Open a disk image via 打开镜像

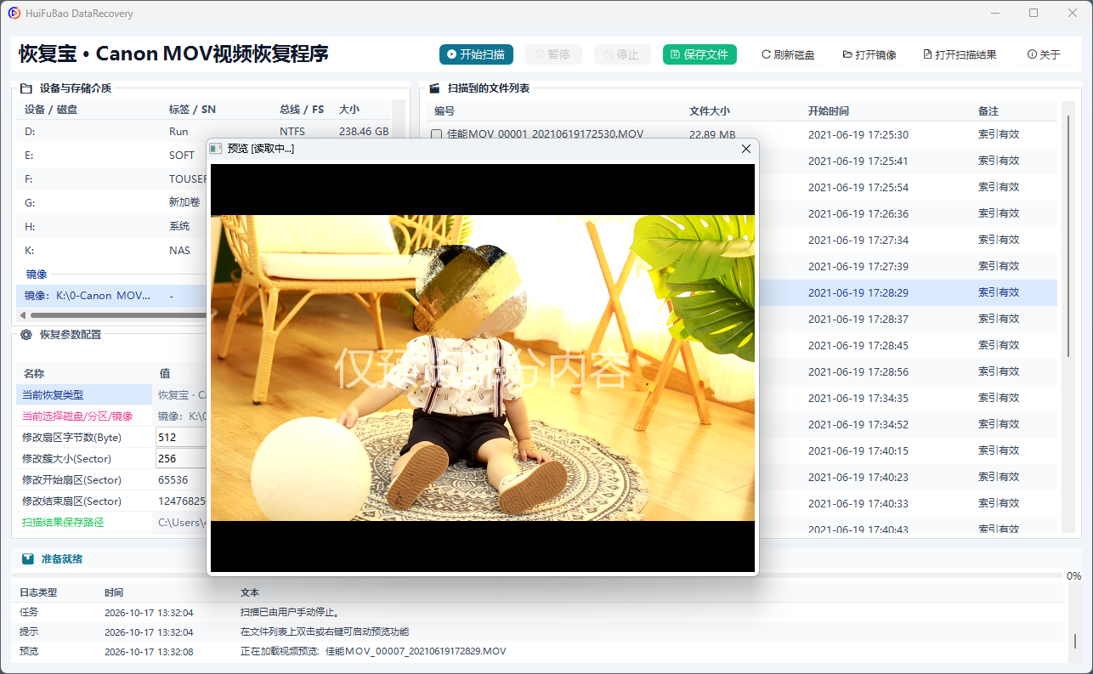point(869,54)
